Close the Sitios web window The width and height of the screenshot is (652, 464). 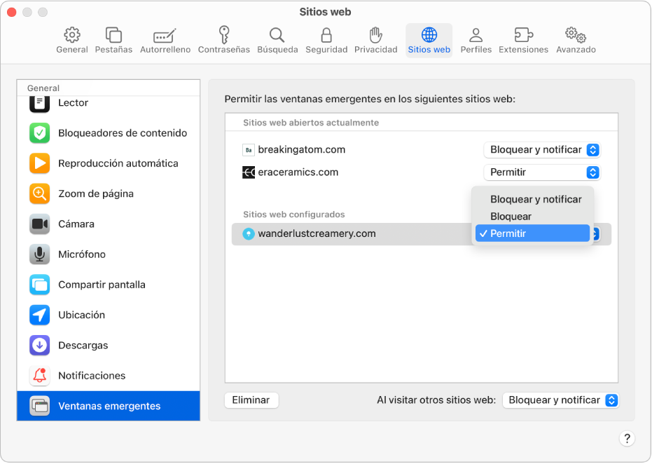coord(12,12)
